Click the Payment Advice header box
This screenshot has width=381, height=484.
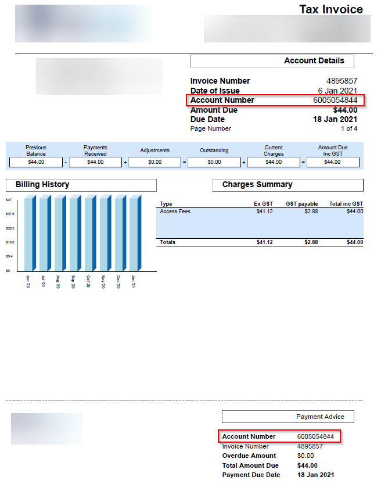[287, 417]
